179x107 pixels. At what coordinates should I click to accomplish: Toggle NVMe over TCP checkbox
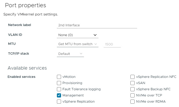[x=132, y=95]
